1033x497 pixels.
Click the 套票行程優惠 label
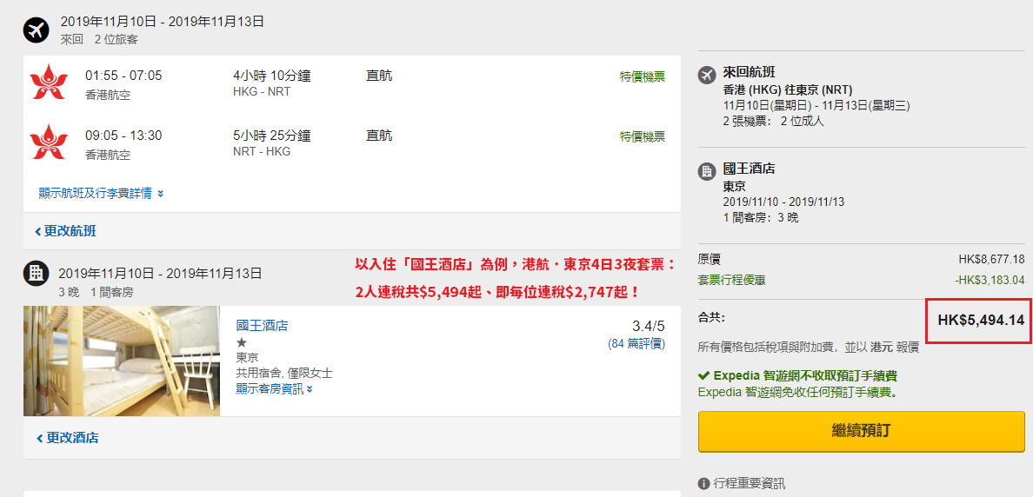[731, 281]
